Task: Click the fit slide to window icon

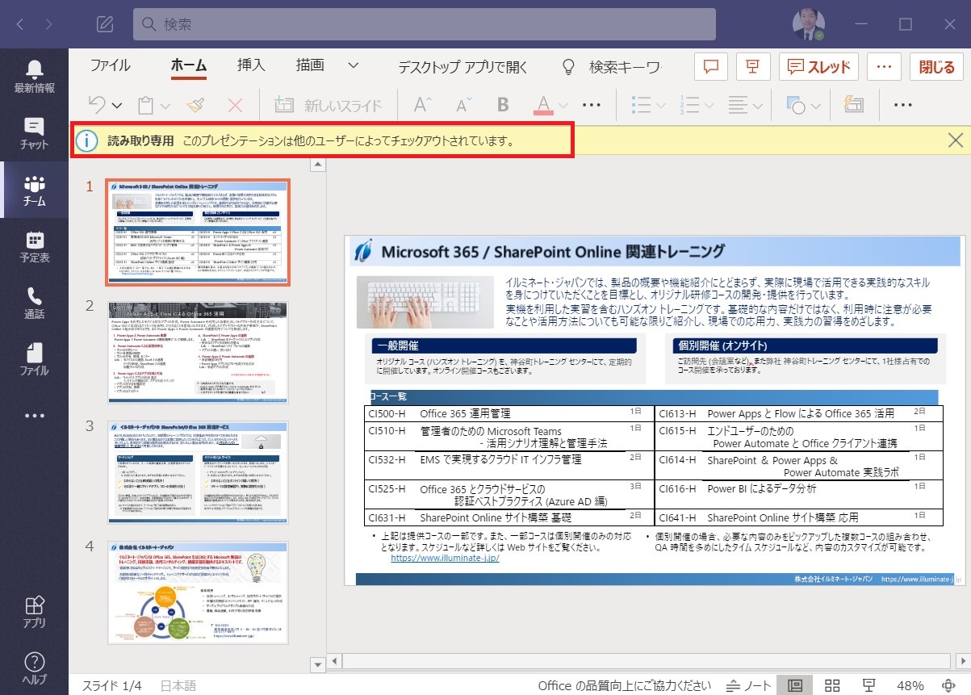Action: [949, 685]
